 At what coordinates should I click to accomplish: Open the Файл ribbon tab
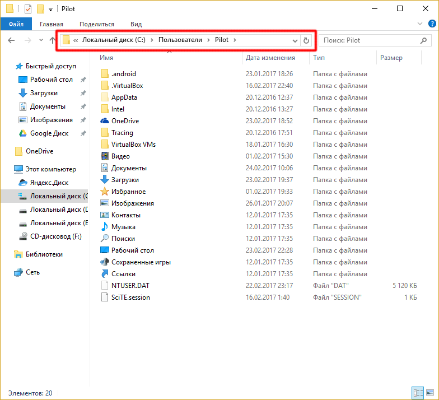click(16, 24)
